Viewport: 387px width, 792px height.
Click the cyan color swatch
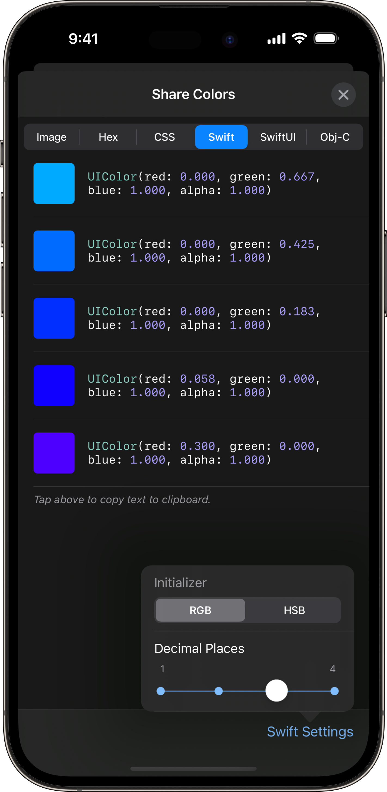tap(54, 183)
